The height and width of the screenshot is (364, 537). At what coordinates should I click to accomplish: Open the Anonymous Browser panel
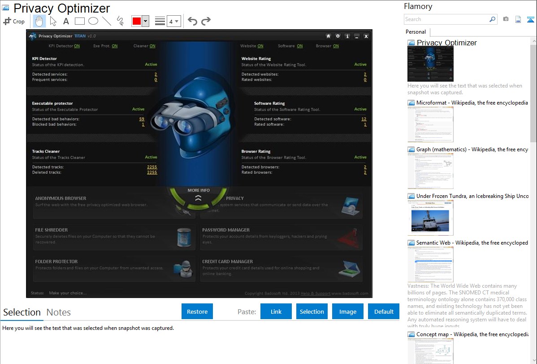(x=114, y=206)
